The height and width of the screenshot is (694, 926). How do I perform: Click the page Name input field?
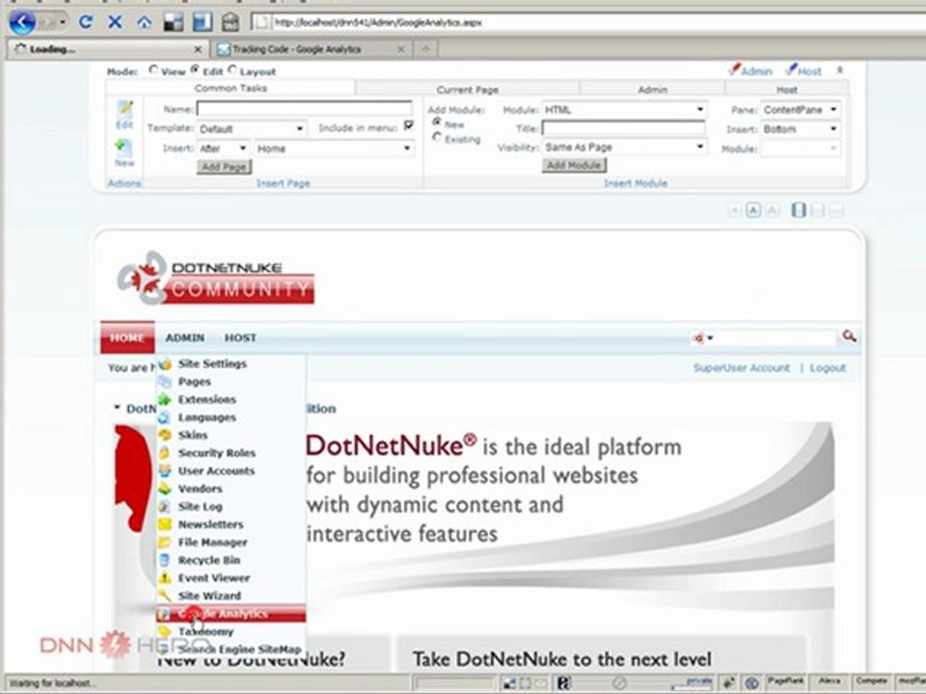point(305,109)
